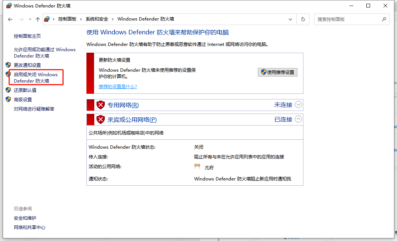Click the firewall state value 关闭
397x241 pixels.
[199, 147]
